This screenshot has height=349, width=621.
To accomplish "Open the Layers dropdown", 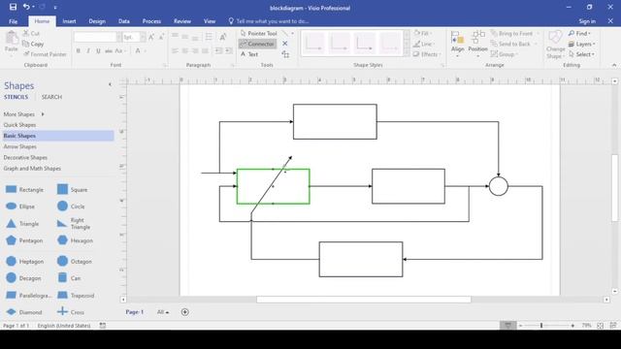I will pyautogui.click(x=582, y=44).
